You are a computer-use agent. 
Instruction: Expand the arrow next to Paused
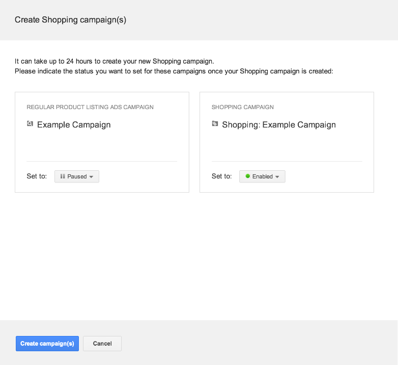click(x=91, y=177)
